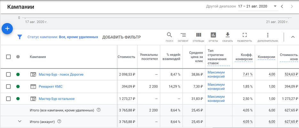Viewport: 299px width, 128px height.
Task: Click search campaign icon for Мастер Бур - поиск Дорогие
Action: (x=33, y=74)
